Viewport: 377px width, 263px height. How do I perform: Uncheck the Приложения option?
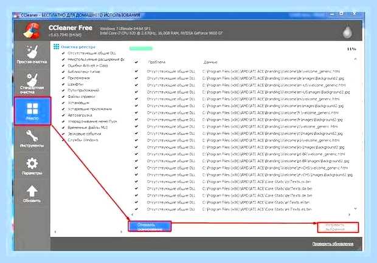(x=63, y=78)
